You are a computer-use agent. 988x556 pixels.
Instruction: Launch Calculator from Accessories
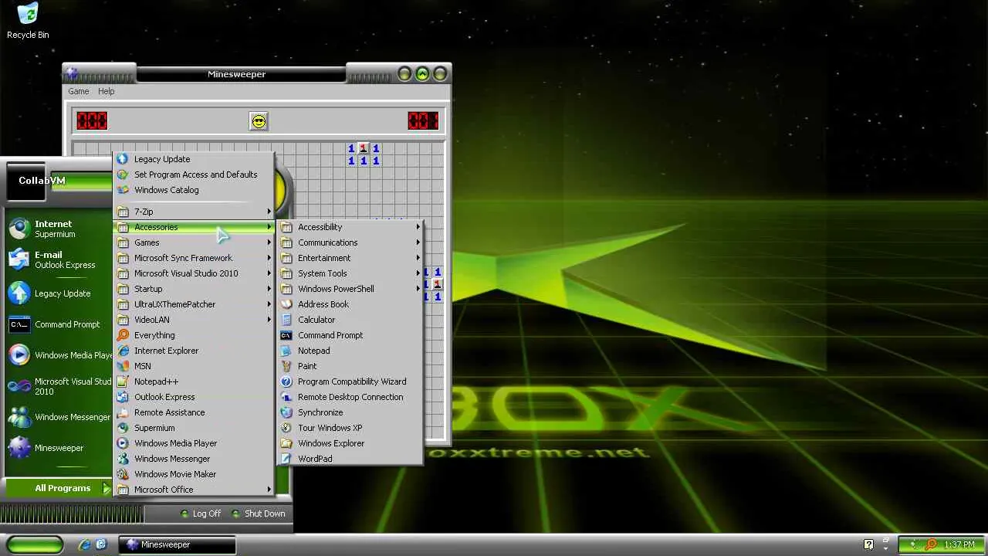[x=350, y=320]
